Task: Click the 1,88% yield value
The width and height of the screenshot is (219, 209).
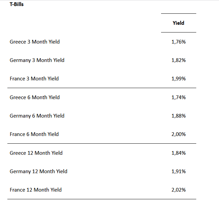Action: (178, 116)
